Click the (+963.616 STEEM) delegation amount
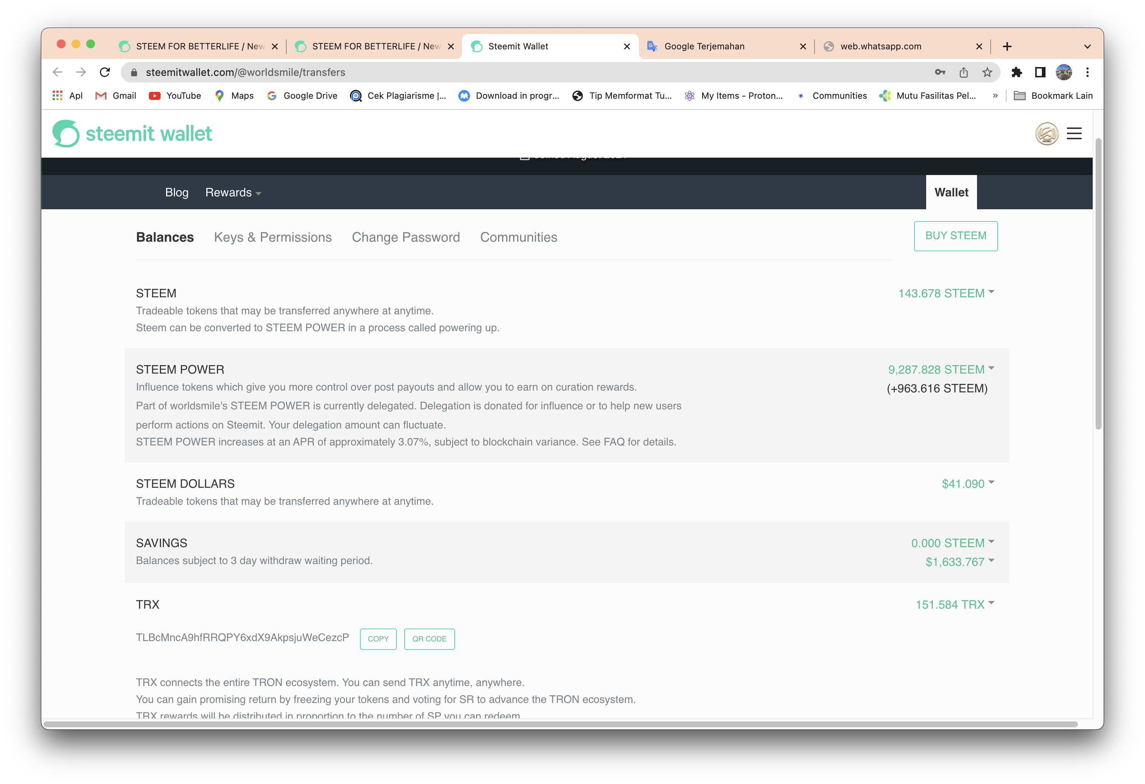 937,388
